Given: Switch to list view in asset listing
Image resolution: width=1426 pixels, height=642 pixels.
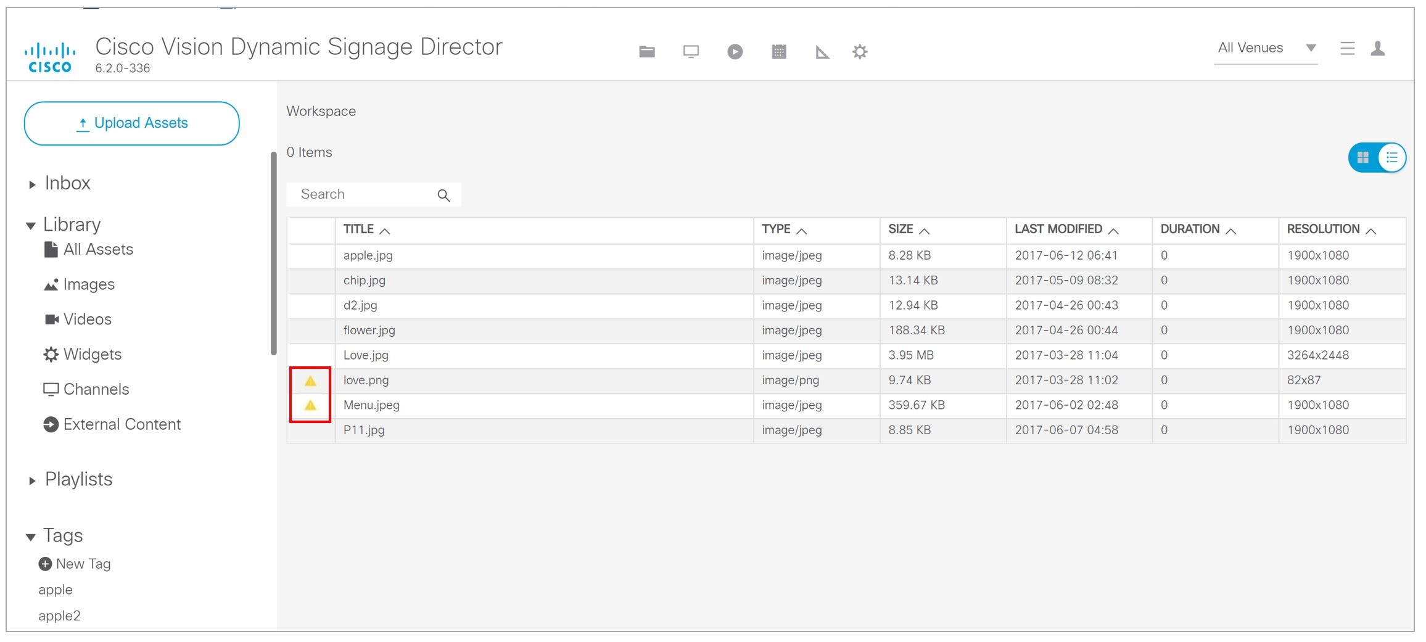Looking at the screenshot, I should tap(1392, 158).
